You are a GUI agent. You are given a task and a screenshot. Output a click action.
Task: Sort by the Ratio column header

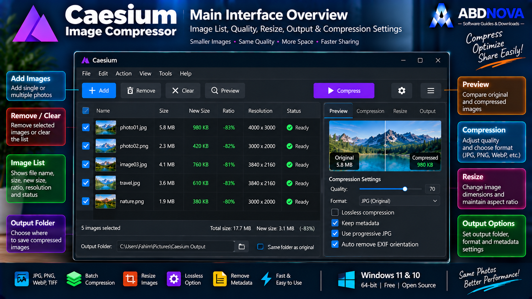[x=228, y=111]
